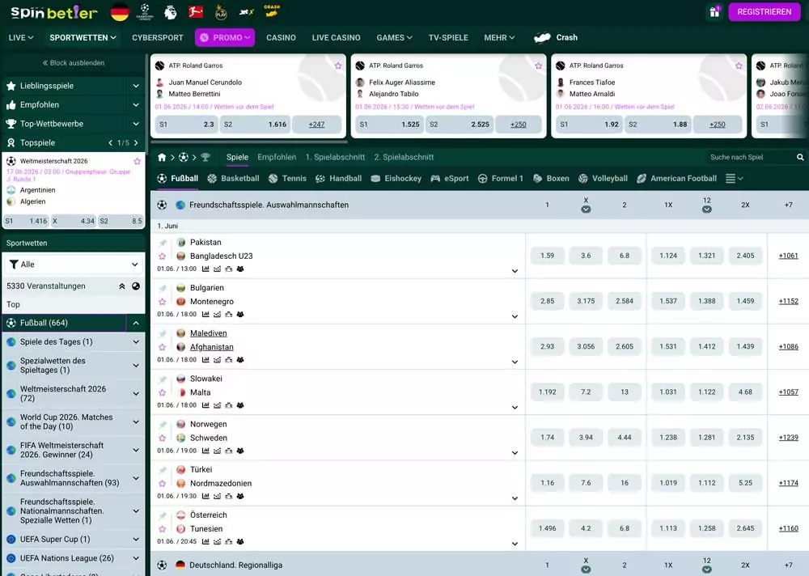
Task: Open the Crash game shortcut icon in header
Action: pos(272,11)
